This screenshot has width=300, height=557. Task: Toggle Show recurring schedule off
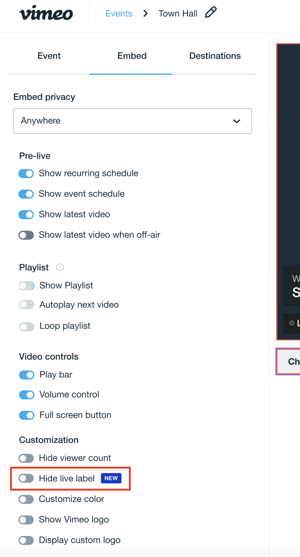(26, 174)
